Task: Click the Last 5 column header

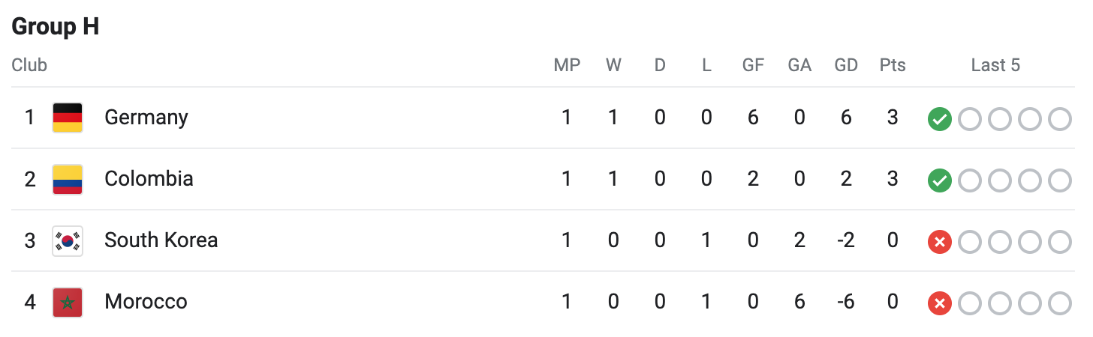Action: click(995, 65)
